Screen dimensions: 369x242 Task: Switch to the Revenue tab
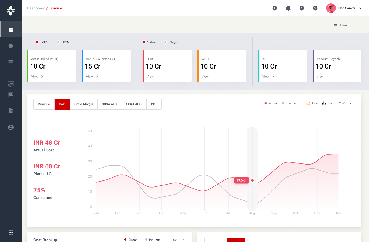point(44,104)
